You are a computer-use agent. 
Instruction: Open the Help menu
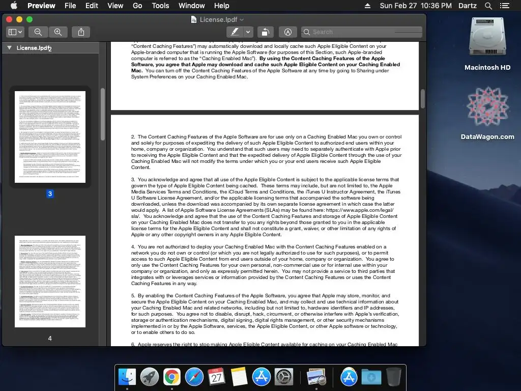click(222, 6)
